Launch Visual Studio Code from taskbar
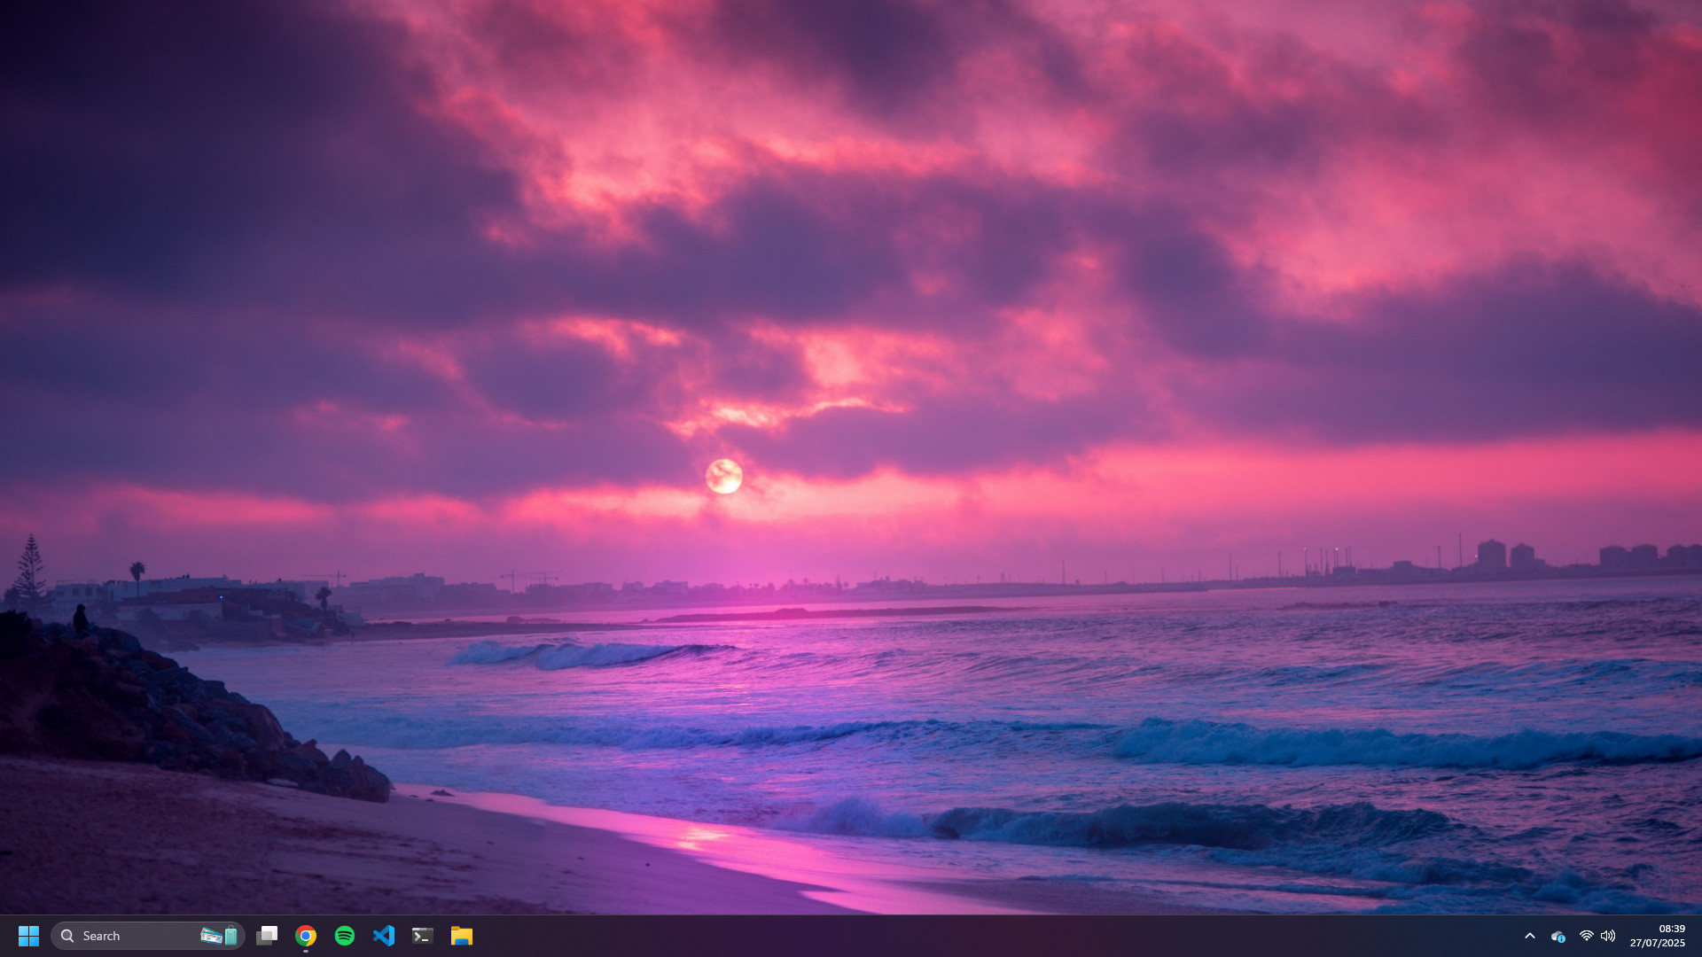Viewport: 1702px width, 957px height. click(x=384, y=936)
